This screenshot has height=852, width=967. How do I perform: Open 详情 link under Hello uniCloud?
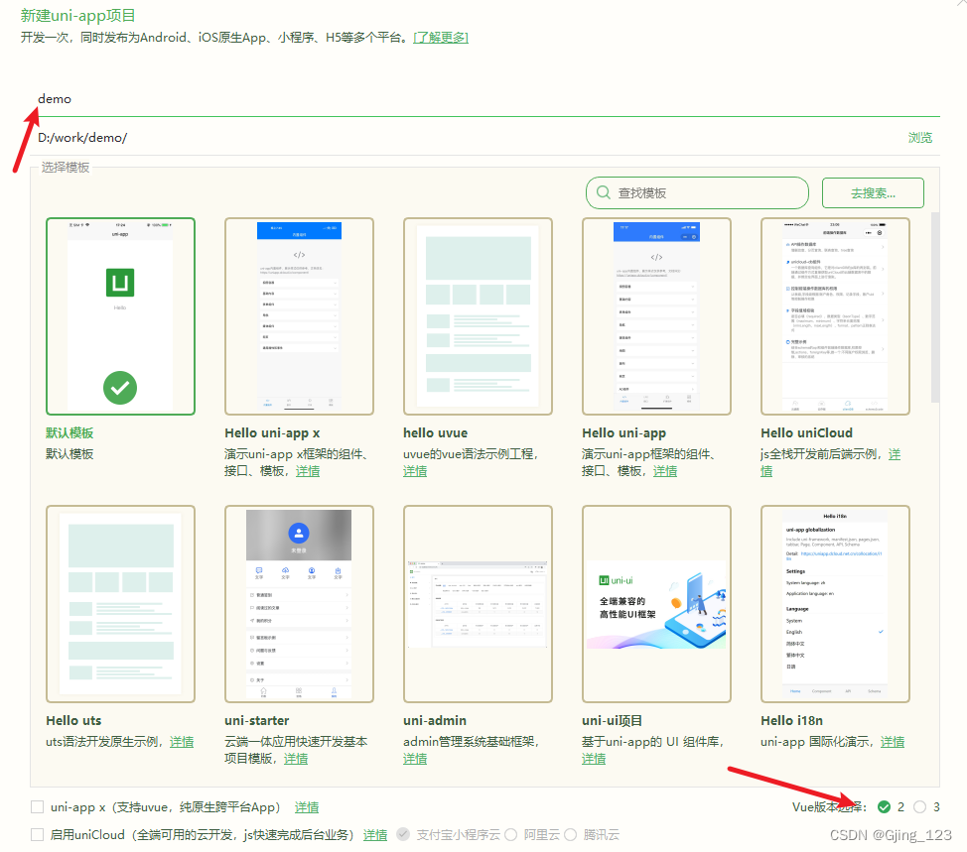(x=831, y=462)
